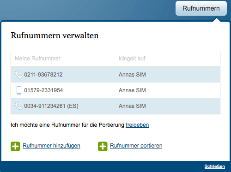231x172 pixels.
Task: Click the green plus icon for Rufnummer hinzufügen
Action: (x=15, y=146)
